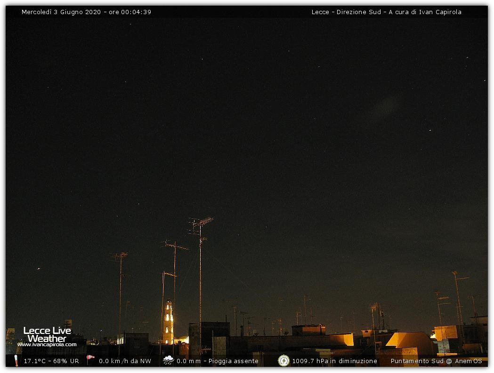Screen dimensions: 494x373
Task: Click the rain cloud precipitation icon
Action: [x=168, y=360]
